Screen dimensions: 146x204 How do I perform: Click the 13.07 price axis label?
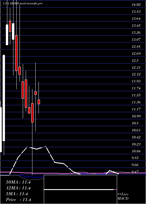136,39
